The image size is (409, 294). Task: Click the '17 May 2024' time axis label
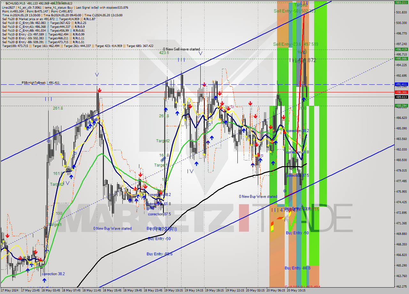pyautogui.click(x=10, y=290)
